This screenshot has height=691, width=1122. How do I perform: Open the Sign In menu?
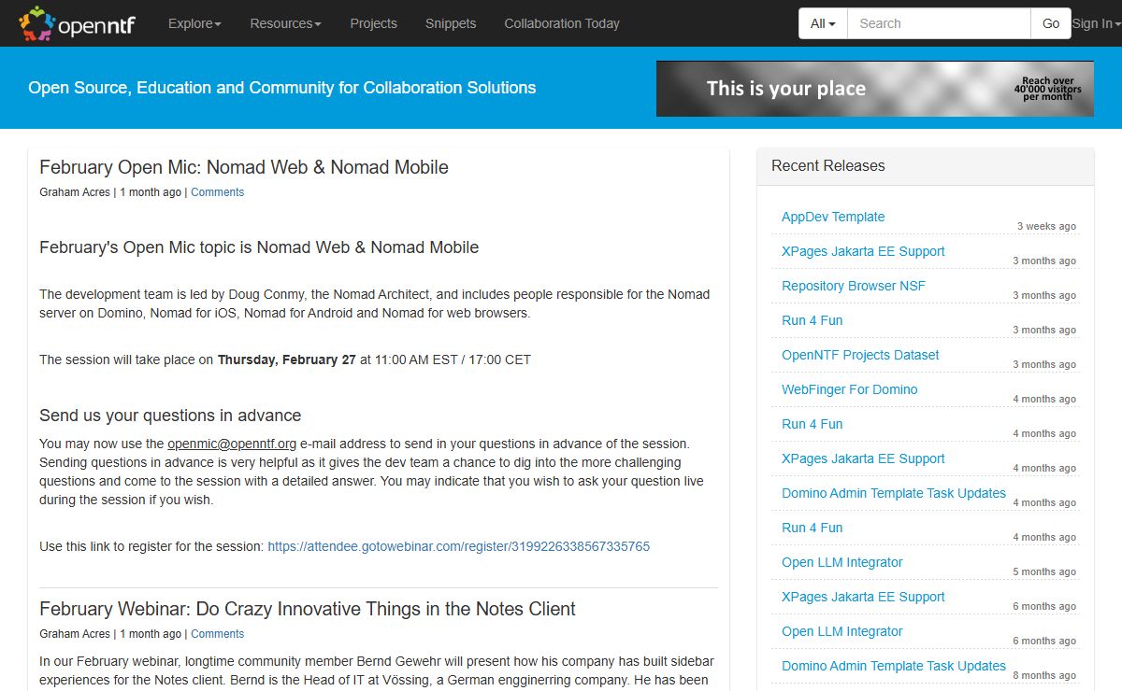[x=1096, y=23]
